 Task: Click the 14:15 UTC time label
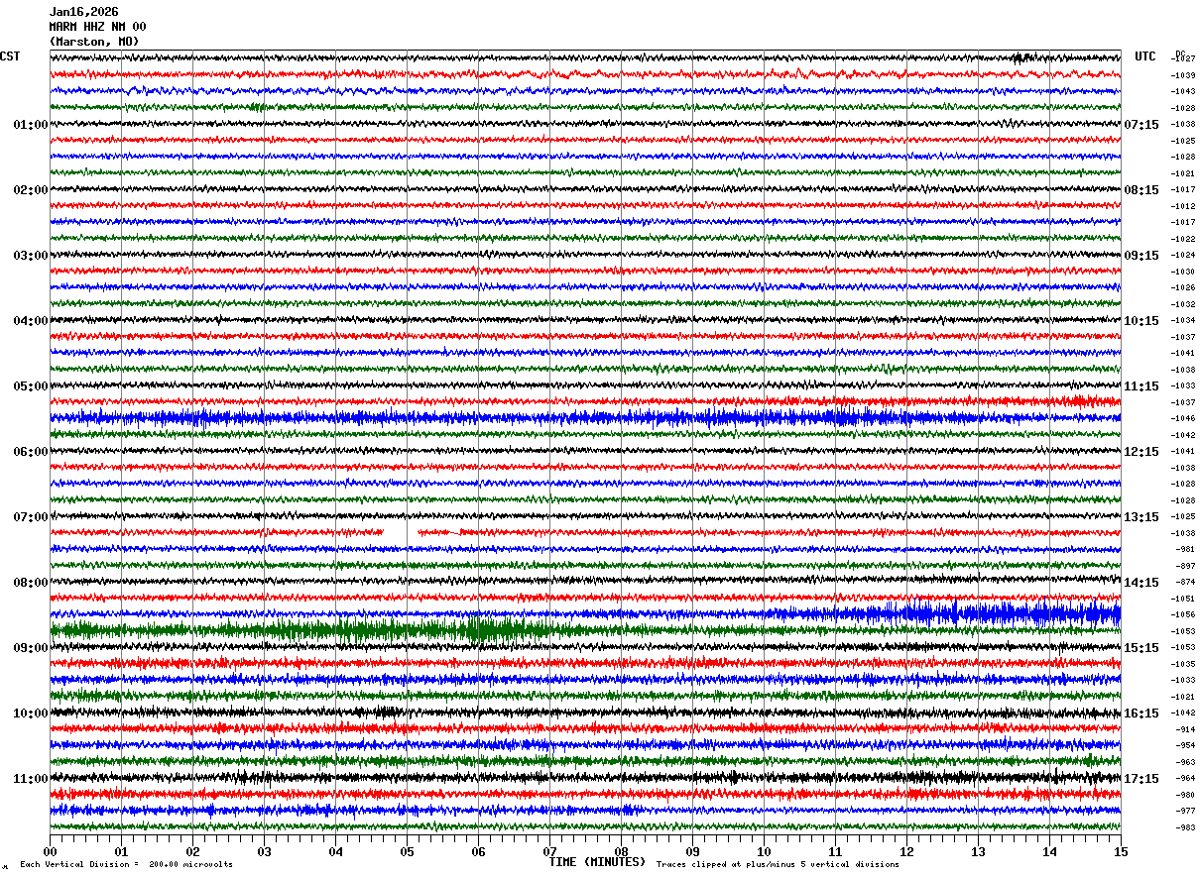coord(1141,583)
